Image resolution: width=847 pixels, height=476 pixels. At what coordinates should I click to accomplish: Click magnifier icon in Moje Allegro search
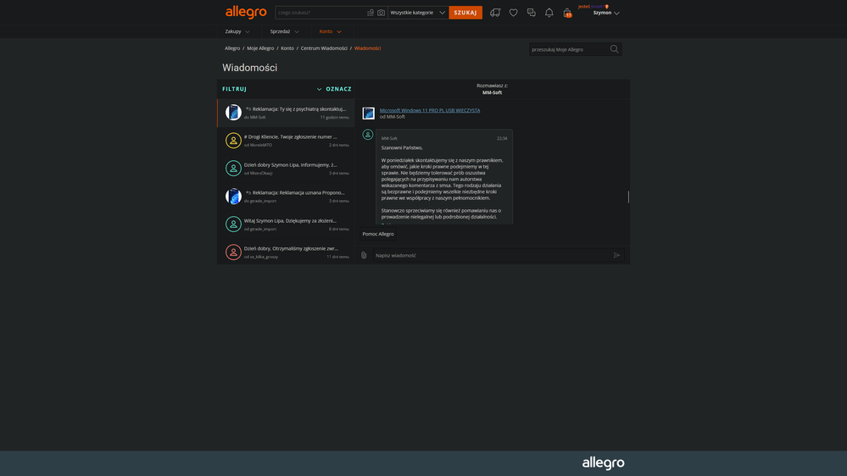click(x=614, y=49)
